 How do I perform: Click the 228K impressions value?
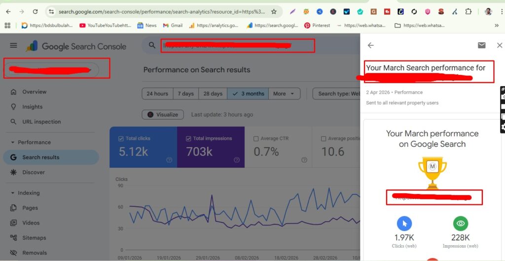click(x=461, y=238)
